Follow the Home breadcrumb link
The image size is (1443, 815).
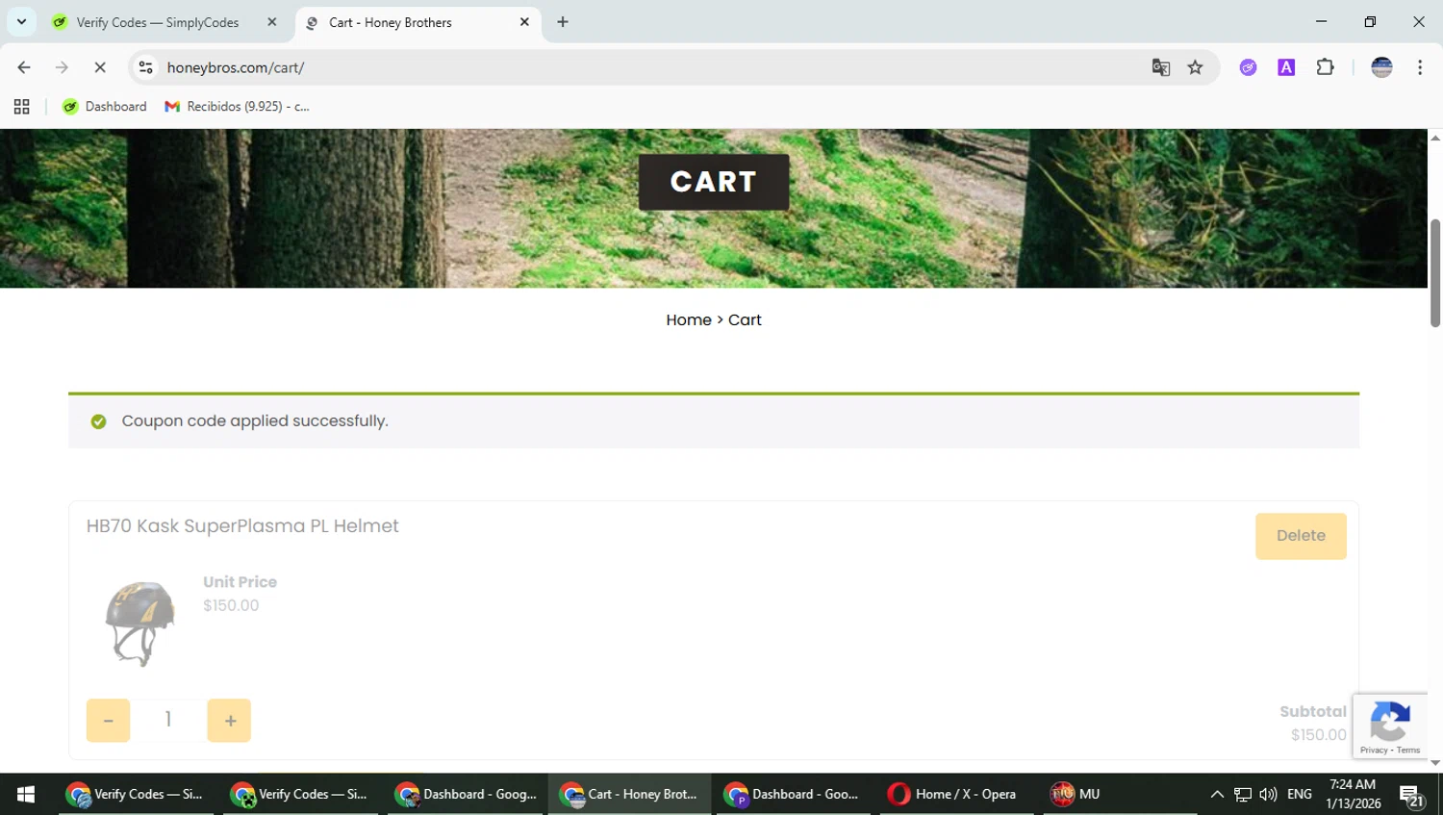[x=689, y=320]
